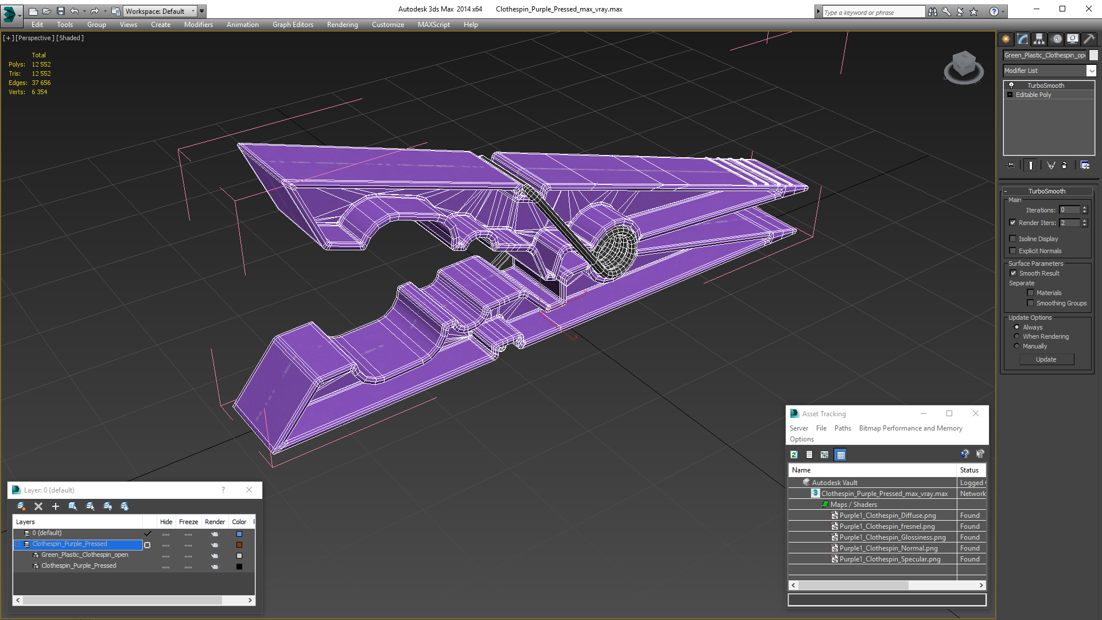Image resolution: width=1102 pixels, height=620 pixels.
Task: Select the When Rendering radio button
Action: pyautogui.click(x=1016, y=336)
